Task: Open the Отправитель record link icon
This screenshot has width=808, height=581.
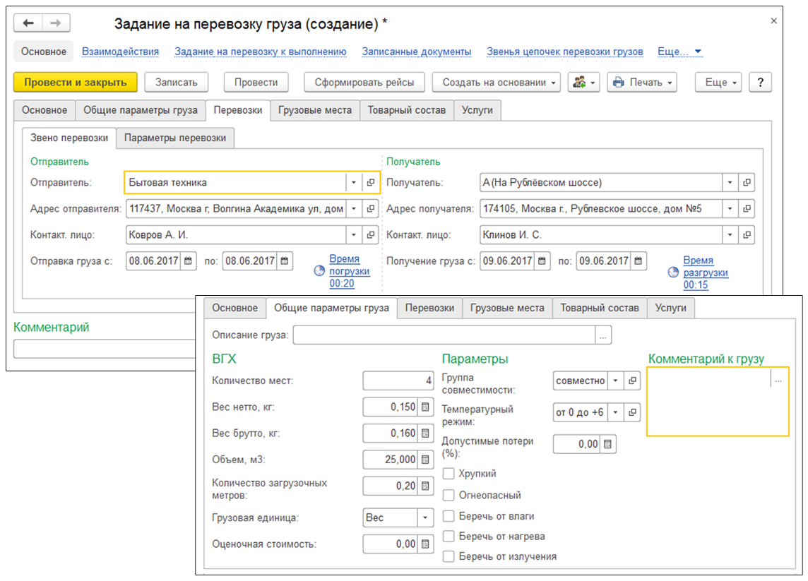Action: click(371, 183)
